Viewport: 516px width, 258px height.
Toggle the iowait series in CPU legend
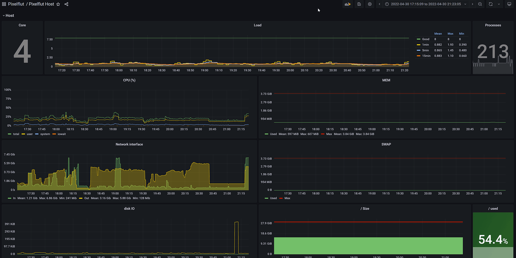pos(62,134)
